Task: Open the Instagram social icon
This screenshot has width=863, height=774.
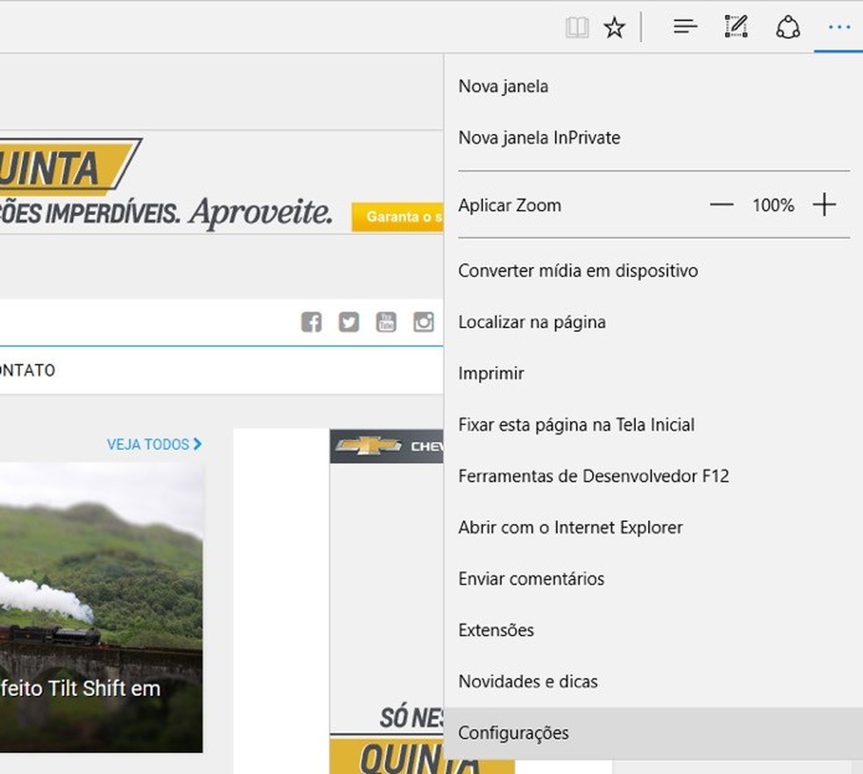Action: click(x=424, y=322)
